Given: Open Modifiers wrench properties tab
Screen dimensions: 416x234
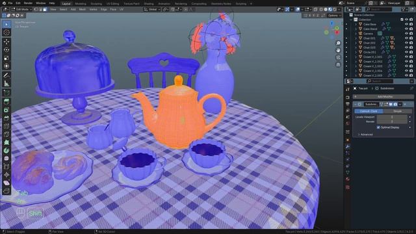Looking at the screenshot, I should click(x=348, y=146).
